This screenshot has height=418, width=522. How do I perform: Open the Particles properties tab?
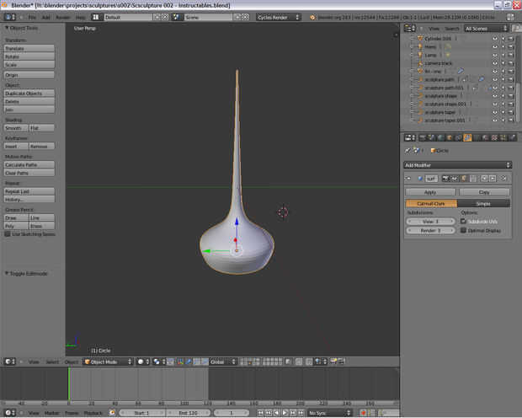pyautogui.click(x=503, y=137)
